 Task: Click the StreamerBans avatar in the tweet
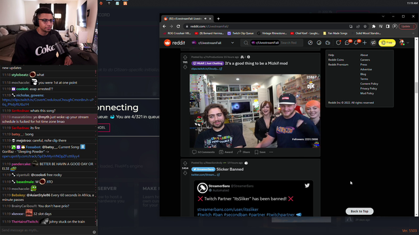(x=202, y=188)
